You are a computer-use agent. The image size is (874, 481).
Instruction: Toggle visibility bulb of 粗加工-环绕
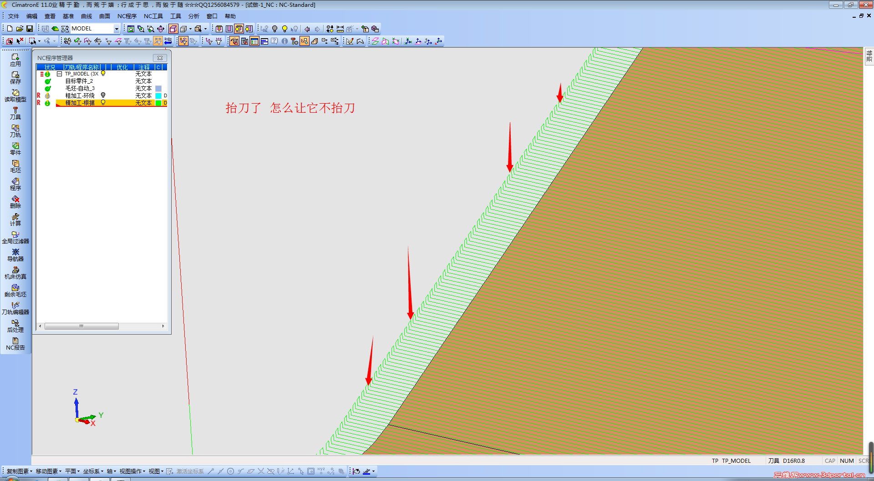pyautogui.click(x=103, y=95)
